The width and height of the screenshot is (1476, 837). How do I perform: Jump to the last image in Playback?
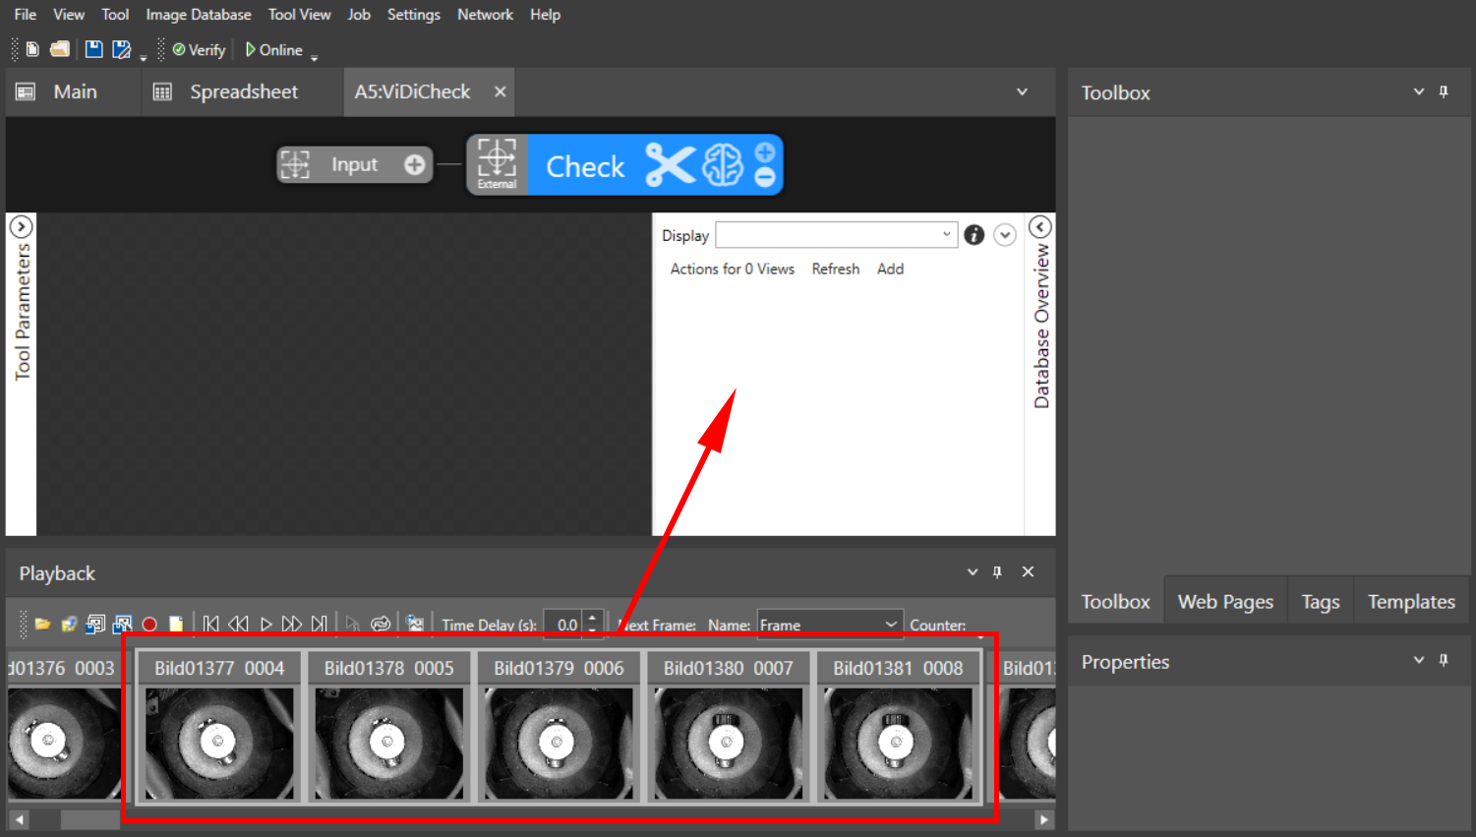coord(320,625)
